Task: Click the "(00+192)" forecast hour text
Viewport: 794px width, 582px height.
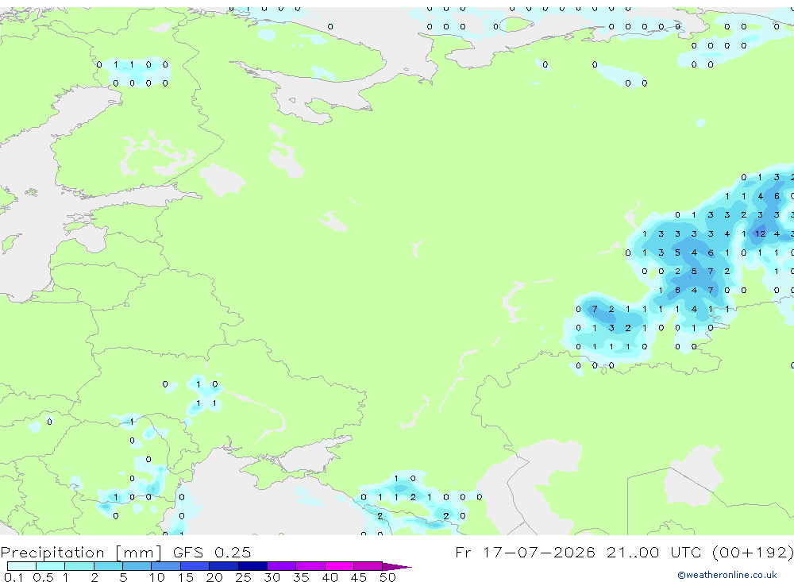Action: click(753, 552)
